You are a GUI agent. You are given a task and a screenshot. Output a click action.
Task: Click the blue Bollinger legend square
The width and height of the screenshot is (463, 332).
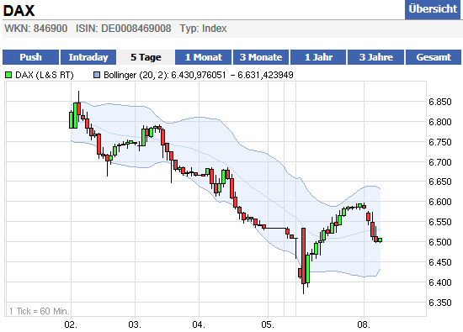[x=97, y=75]
